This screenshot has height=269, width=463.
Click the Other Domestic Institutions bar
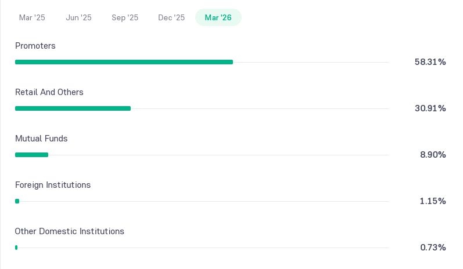(x=16, y=248)
